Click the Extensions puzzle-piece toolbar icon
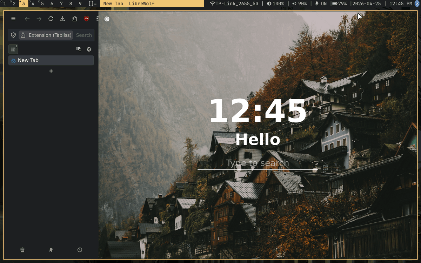Viewport: 421px width, 263px height. pyautogui.click(x=74, y=19)
